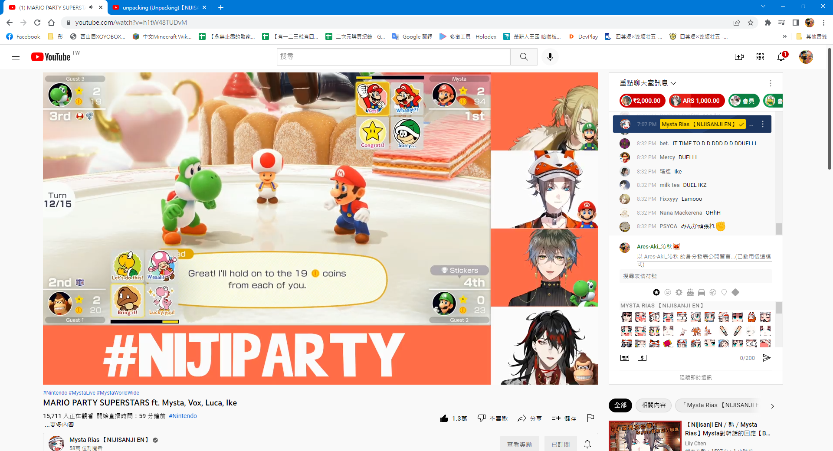The width and height of the screenshot is (833, 451).
Task: Reload the page with the refresh icon
Action: (x=37, y=23)
